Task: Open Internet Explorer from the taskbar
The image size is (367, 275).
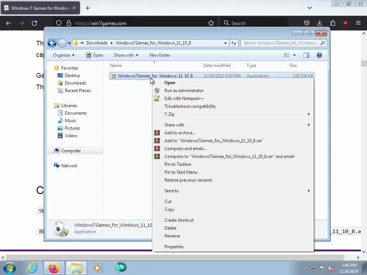Action: [x=32, y=268]
